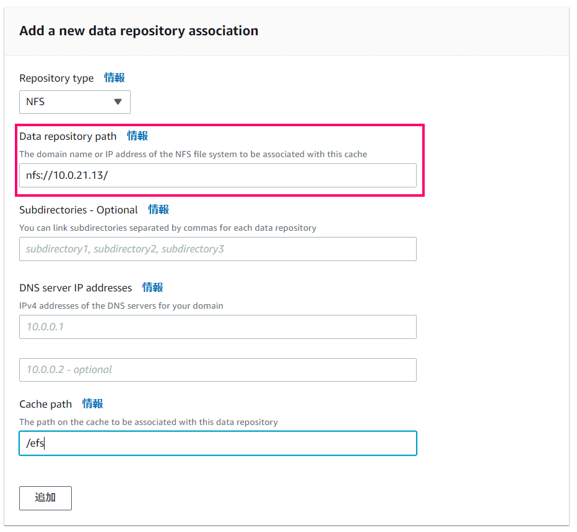
Task: Click the dropdown arrow on the NFS selector
Action: [x=118, y=102]
